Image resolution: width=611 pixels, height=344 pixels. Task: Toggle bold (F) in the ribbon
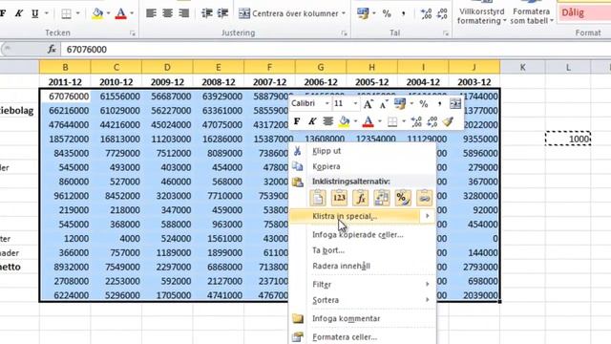[x=3, y=13]
